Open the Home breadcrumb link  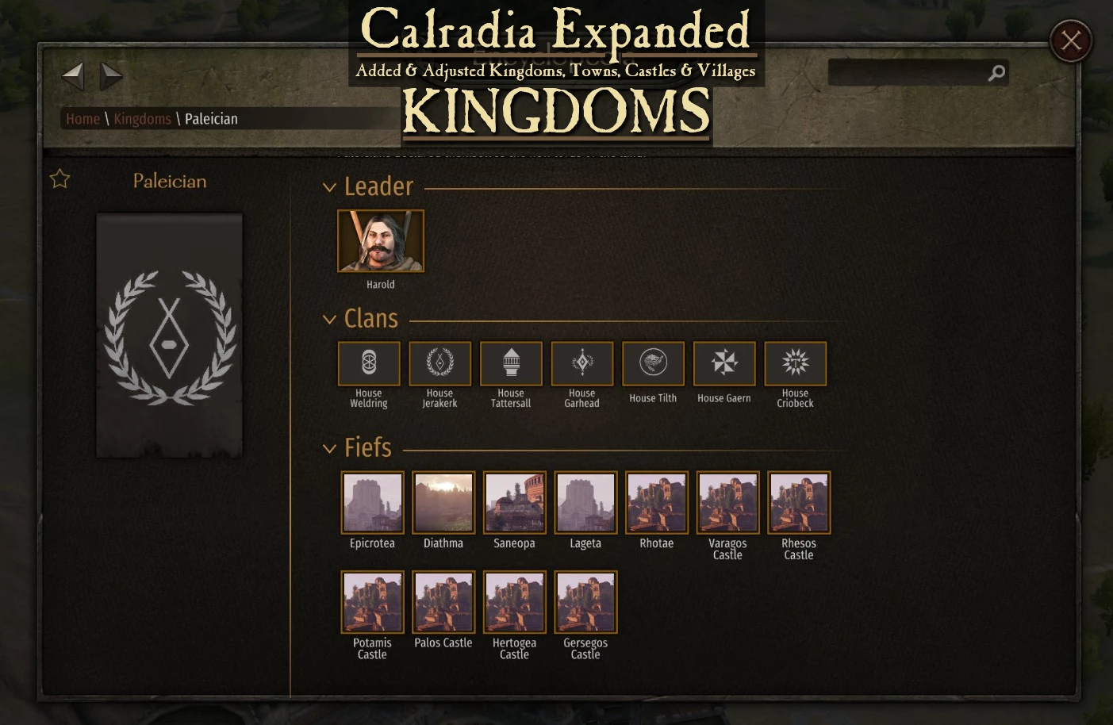pos(83,119)
